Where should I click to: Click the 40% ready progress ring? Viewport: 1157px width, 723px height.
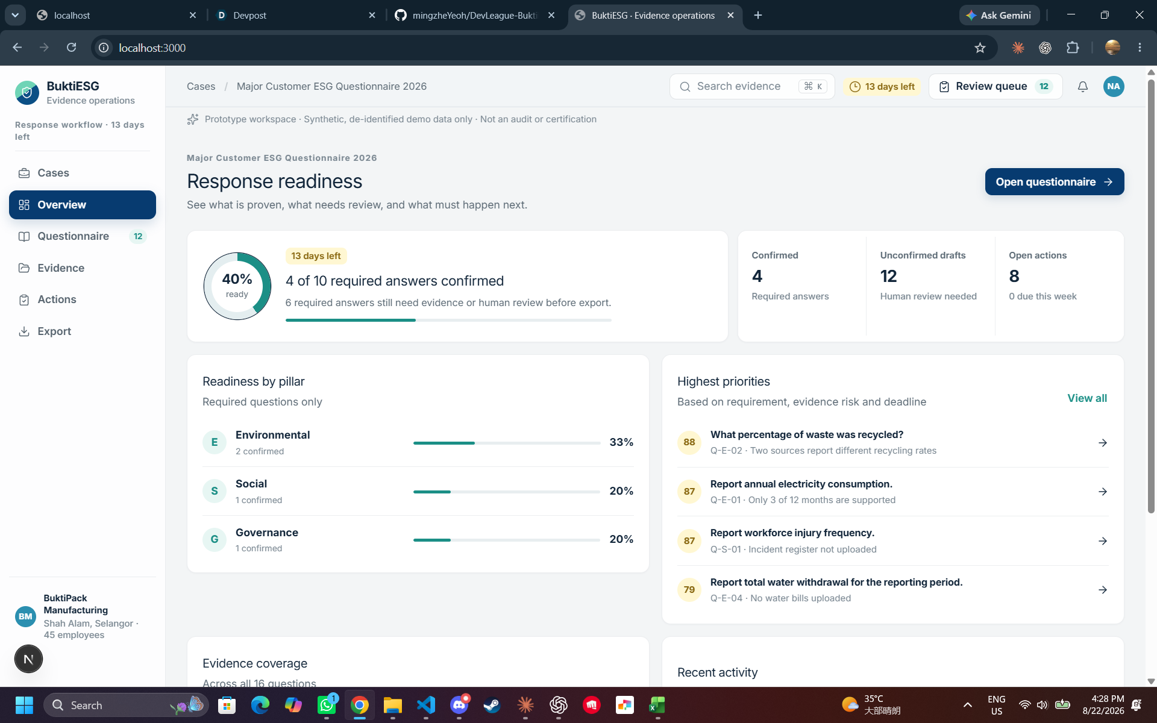[x=237, y=286]
